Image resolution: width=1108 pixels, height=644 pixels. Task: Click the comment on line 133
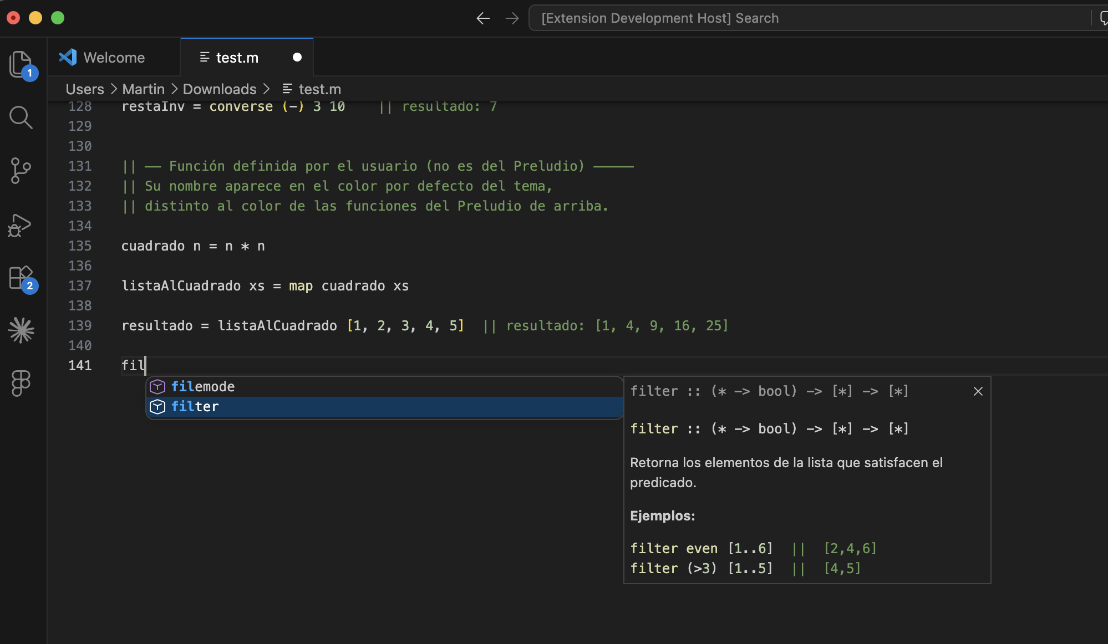(x=365, y=206)
